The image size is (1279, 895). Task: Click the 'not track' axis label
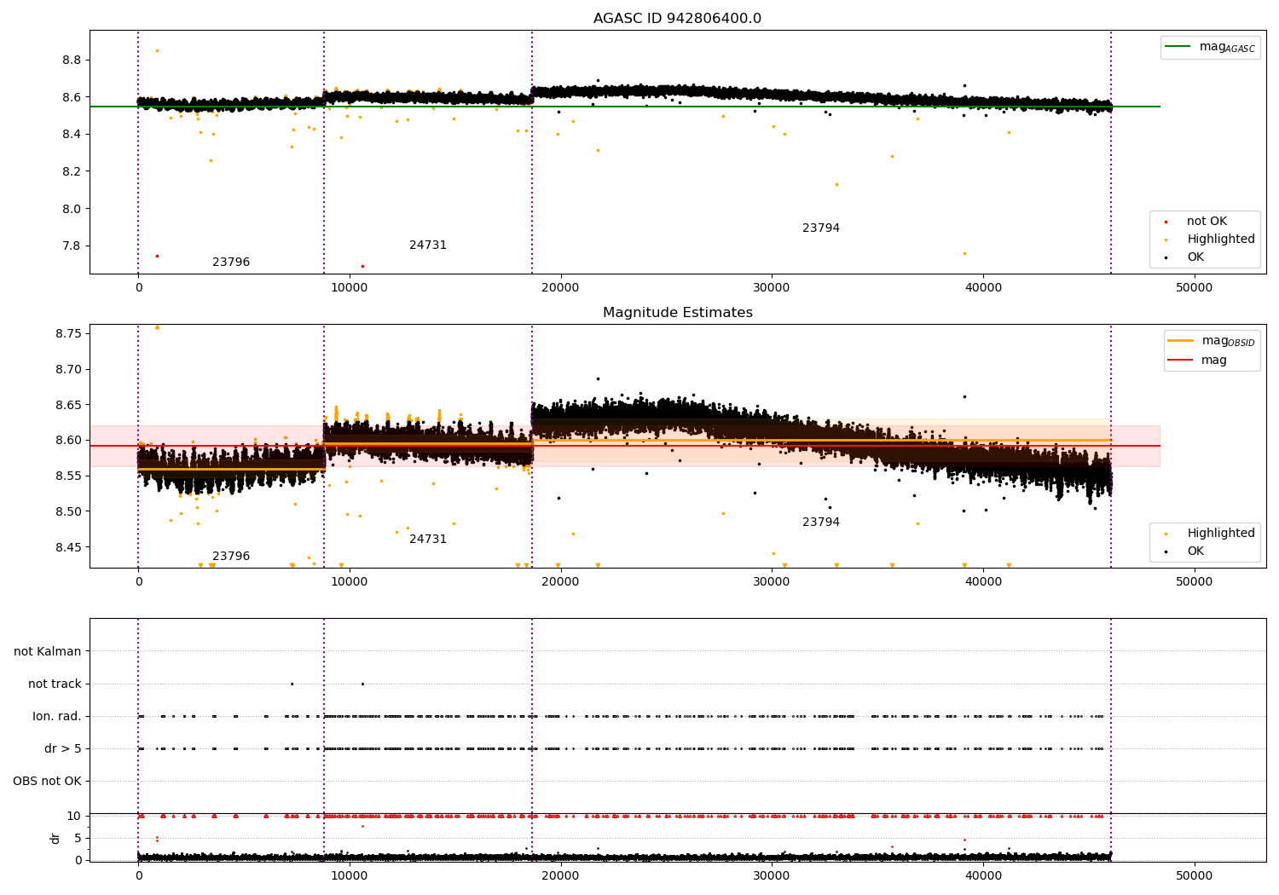55,684
